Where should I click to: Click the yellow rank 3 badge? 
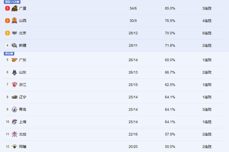point(8,33)
